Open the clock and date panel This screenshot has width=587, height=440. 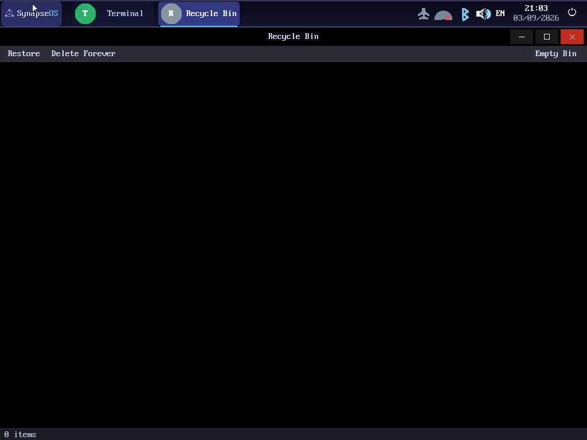click(x=536, y=13)
